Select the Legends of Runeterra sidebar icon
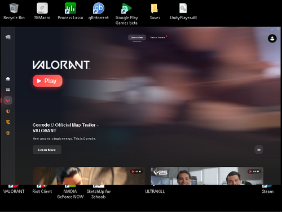282x212 pixels. (x=8, y=133)
